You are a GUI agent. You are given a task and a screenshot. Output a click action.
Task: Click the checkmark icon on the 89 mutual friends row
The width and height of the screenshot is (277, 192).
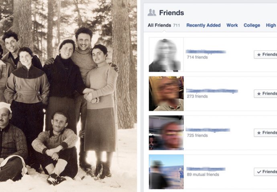pos(259,172)
